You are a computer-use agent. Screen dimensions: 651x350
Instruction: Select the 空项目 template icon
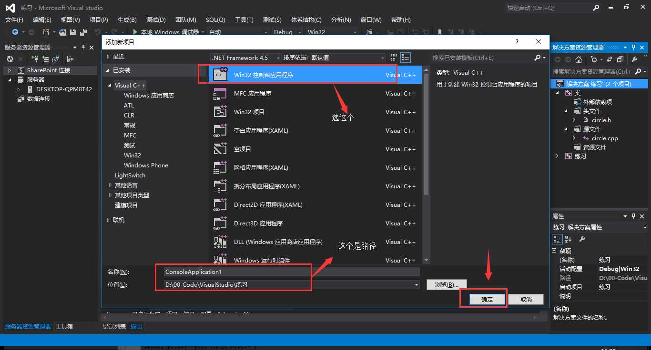click(220, 149)
